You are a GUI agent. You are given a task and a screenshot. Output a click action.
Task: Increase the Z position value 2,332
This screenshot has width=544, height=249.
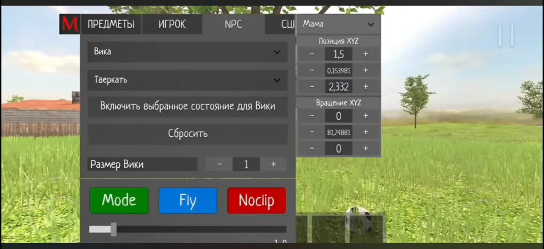(x=365, y=87)
